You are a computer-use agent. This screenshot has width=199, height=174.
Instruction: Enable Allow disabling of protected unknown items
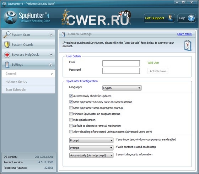coord(71,132)
